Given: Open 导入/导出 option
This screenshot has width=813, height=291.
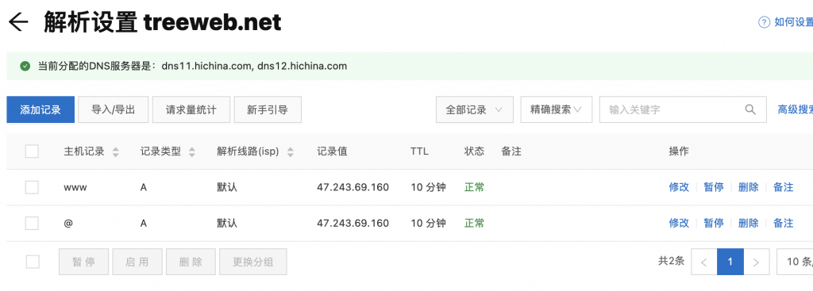Looking at the screenshot, I should pyautogui.click(x=114, y=109).
